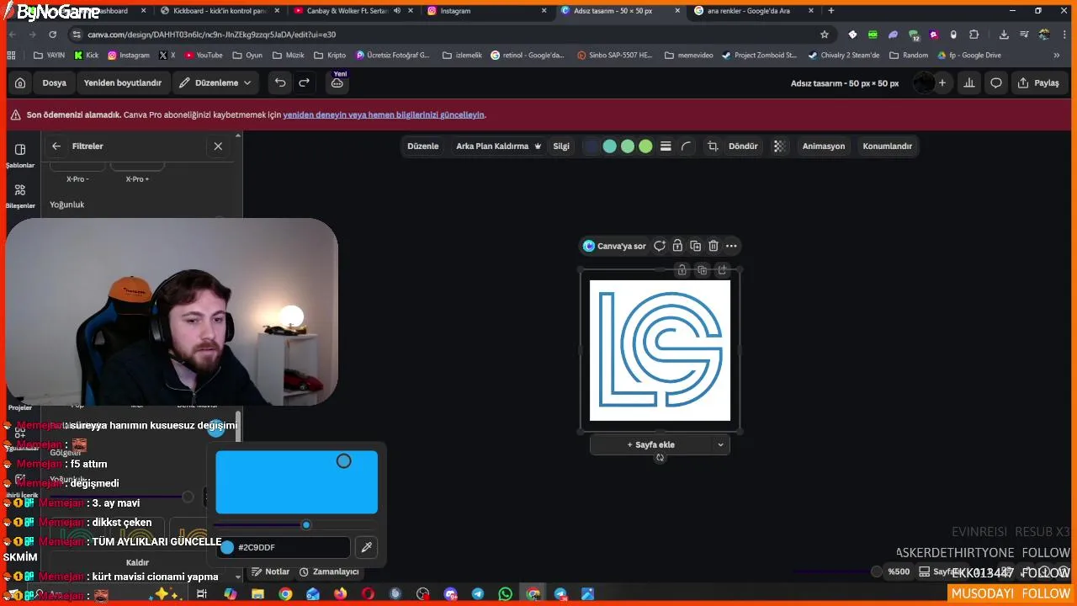Image resolution: width=1077 pixels, height=606 pixels.
Task: Add a page with Sayfa ekle
Action: (x=651, y=444)
